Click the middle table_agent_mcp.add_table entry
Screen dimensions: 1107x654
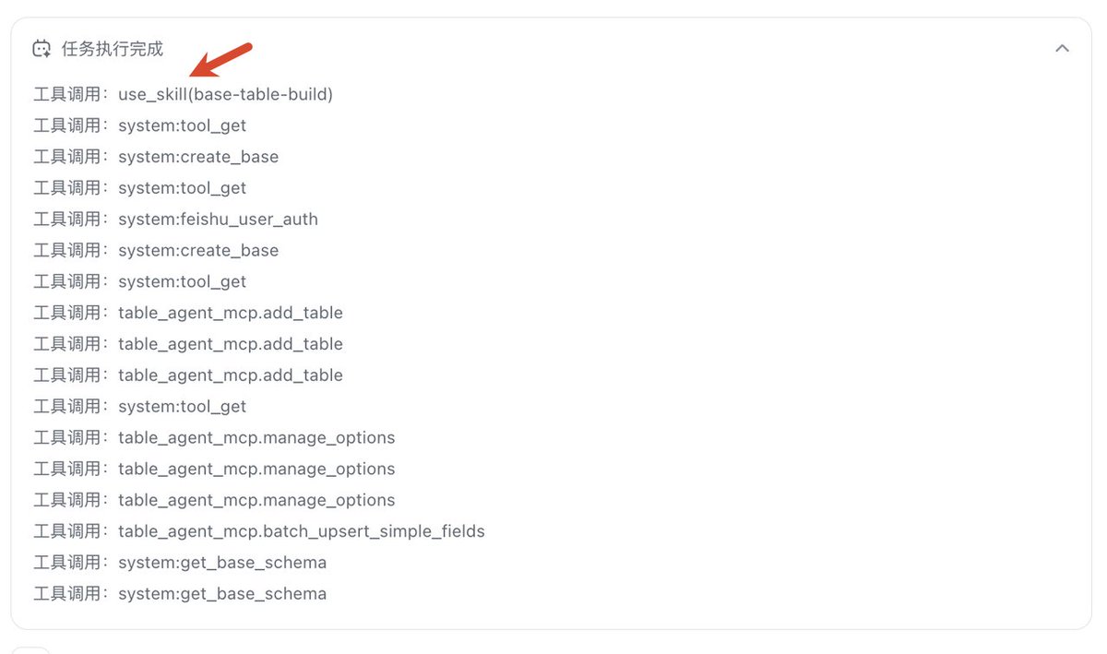[188, 344]
